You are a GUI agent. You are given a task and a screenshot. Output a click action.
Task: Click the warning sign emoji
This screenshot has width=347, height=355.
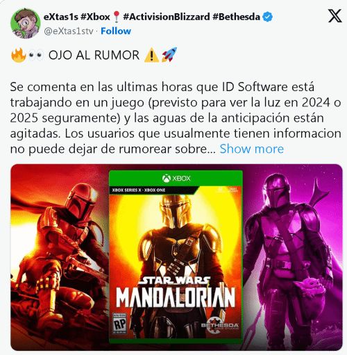(x=151, y=56)
